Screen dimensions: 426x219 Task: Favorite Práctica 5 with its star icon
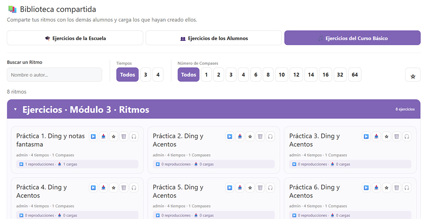click(x=250, y=187)
